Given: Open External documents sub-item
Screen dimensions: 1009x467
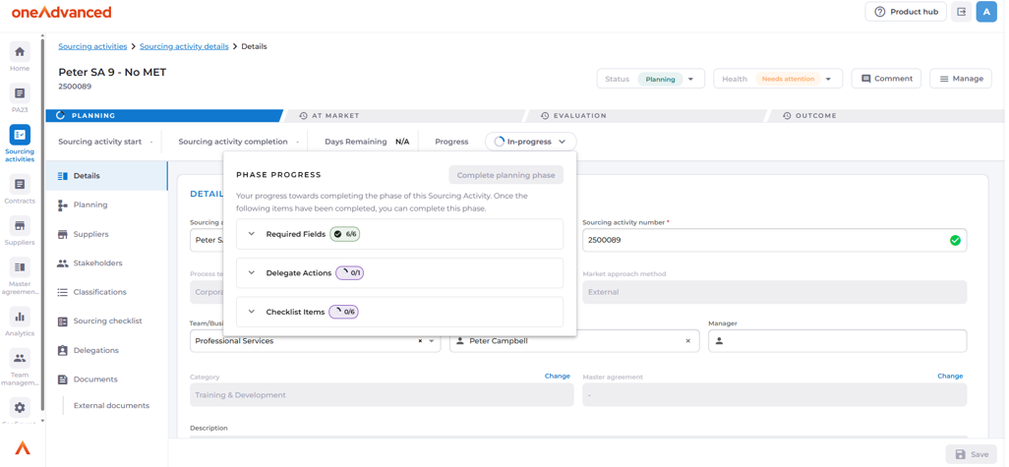Looking at the screenshot, I should [111, 406].
